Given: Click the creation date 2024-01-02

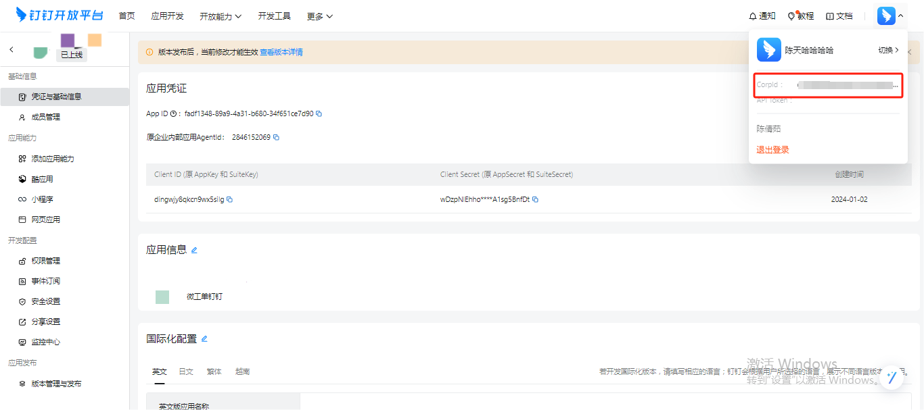Looking at the screenshot, I should 849,199.
